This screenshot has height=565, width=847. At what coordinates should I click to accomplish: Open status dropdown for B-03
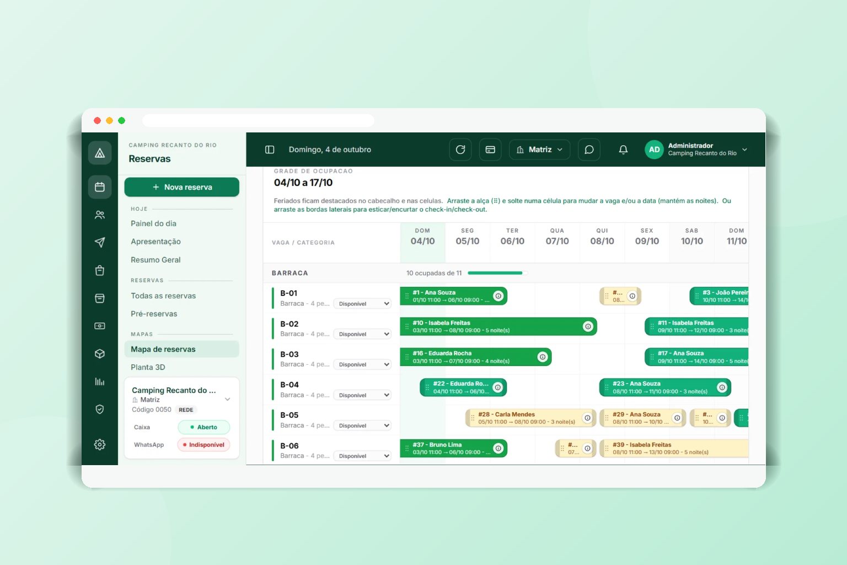[362, 364]
